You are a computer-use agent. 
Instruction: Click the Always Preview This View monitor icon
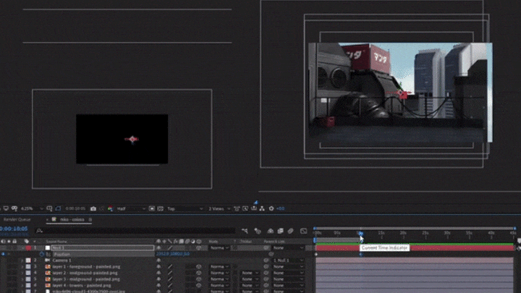click(x=6, y=208)
